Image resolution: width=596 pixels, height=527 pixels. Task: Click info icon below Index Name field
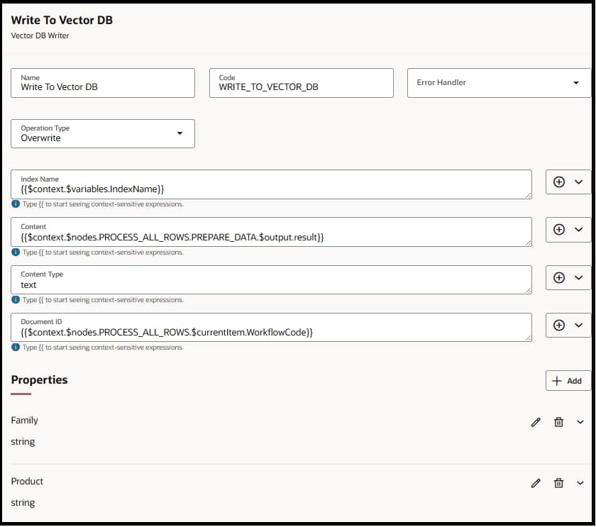(x=16, y=204)
